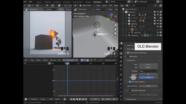The height and width of the screenshot is (104, 186).
Task: Click the auto keying record dot button
Action: tap(65, 99)
